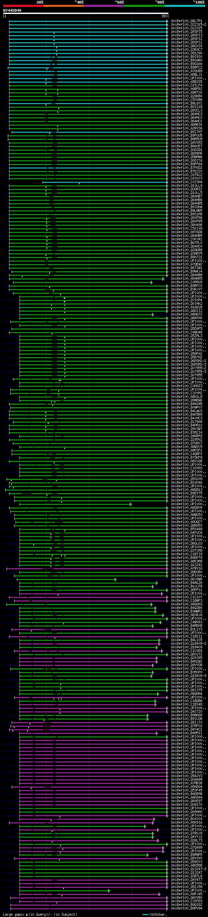The width and height of the screenshot is (208, 917).
Task: Open hit UniRef100_O81290
Action: click(187, 53)
